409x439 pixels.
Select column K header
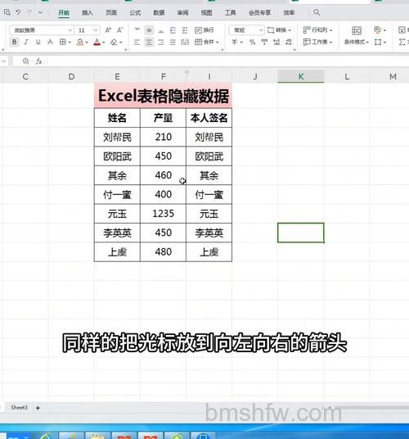pos(301,76)
